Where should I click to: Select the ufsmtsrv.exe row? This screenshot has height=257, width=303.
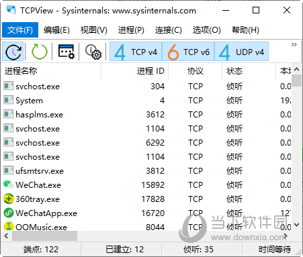pos(146,171)
